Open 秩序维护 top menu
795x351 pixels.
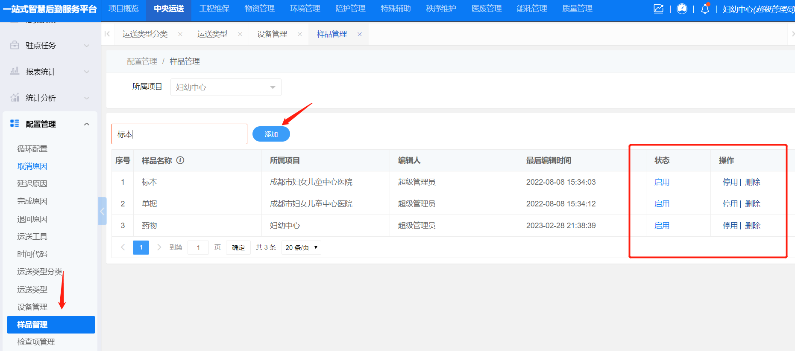click(x=441, y=9)
